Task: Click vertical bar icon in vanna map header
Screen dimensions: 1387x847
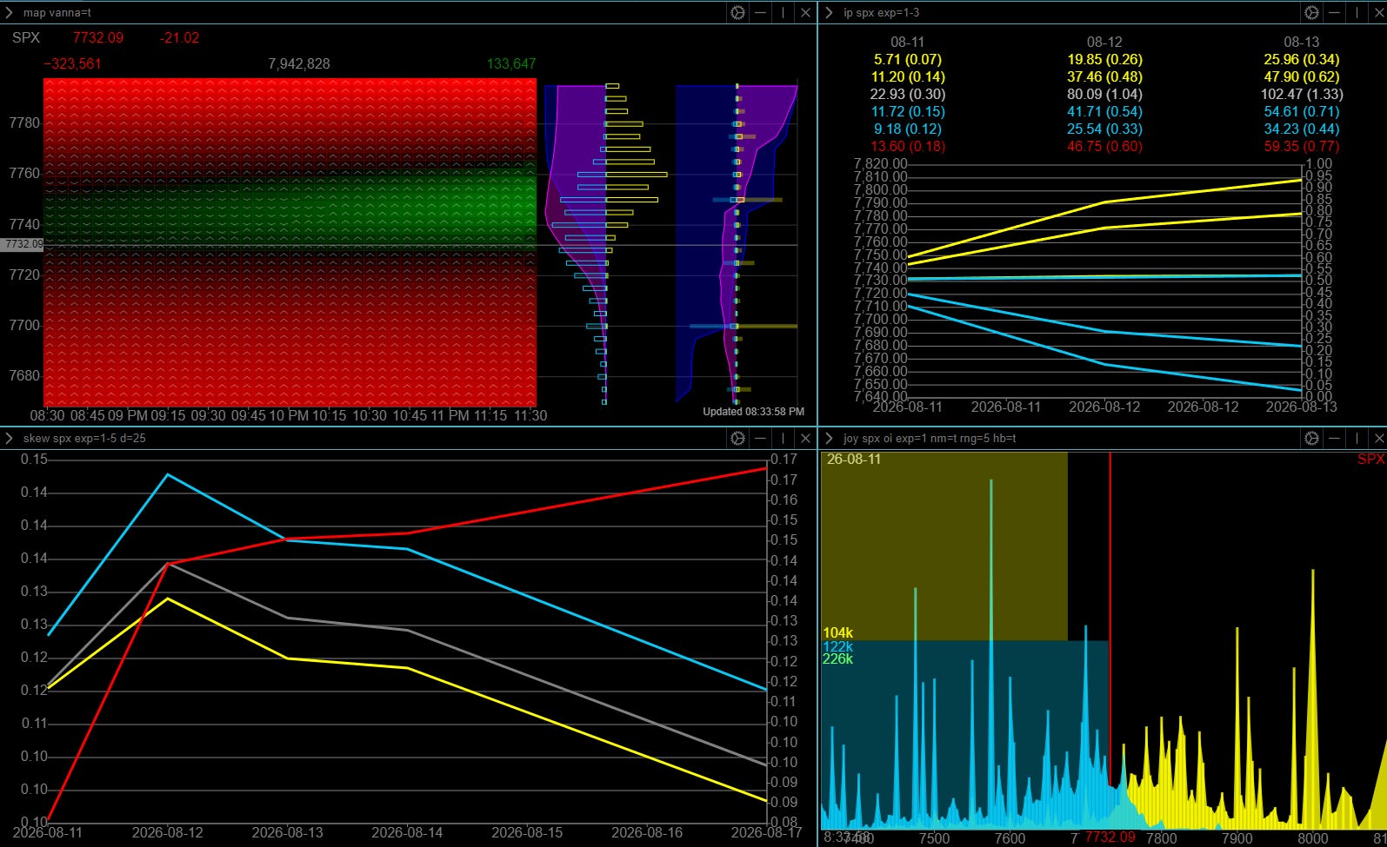Action: tap(783, 12)
